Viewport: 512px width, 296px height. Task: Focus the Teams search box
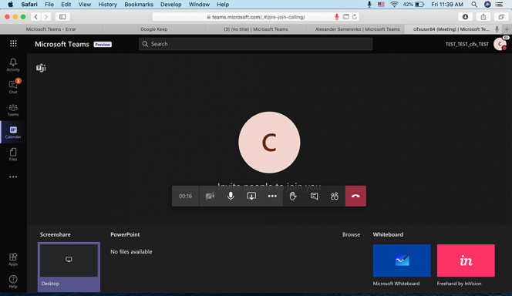tap(256, 44)
